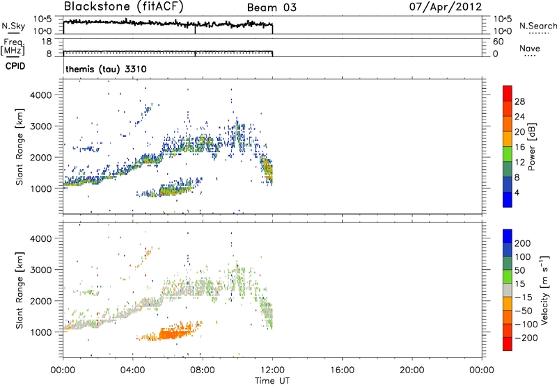The height and width of the screenshot is (385, 557).
Task: Click the 'Power [dB]' color bar label
Action: [531, 147]
